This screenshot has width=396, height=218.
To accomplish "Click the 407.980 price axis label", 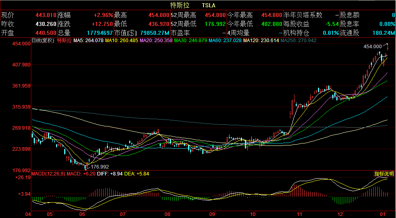I will pyautogui.click(x=22, y=64).
